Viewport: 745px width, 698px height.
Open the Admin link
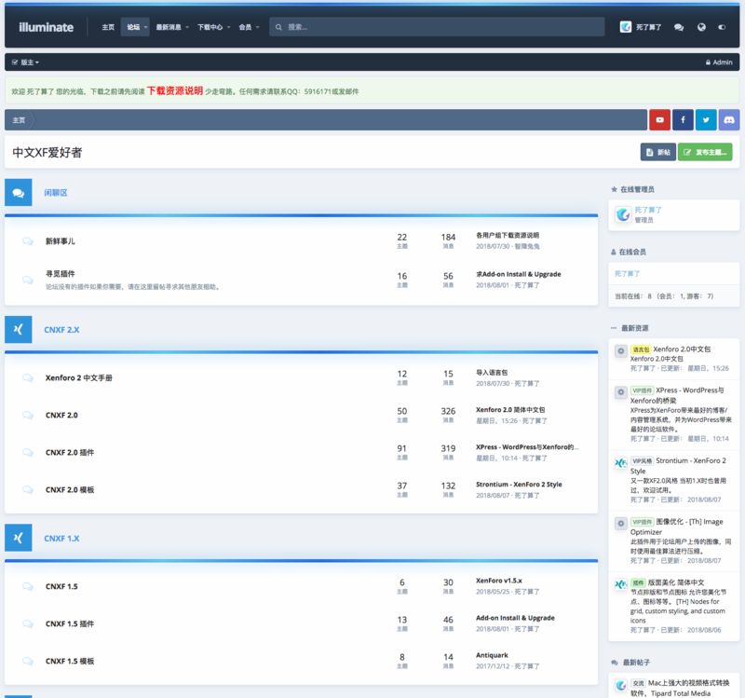(x=719, y=62)
